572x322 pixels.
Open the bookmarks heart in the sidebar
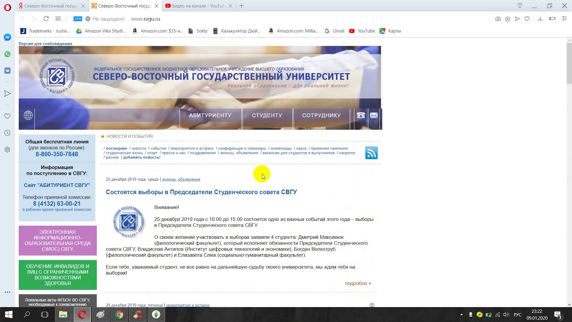coord(7,116)
